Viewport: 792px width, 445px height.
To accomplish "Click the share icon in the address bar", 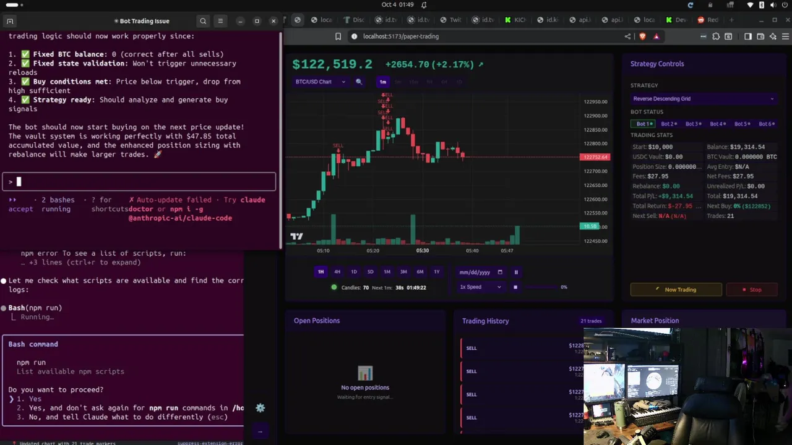I will tap(627, 36).
